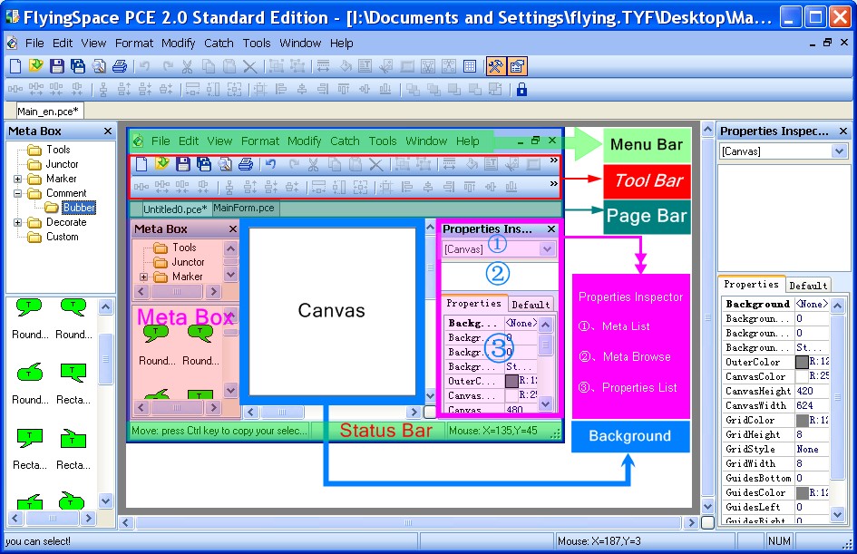Select the Properties tab in the right Properties Inspector

pyautogui.click(x=751, y=284)
